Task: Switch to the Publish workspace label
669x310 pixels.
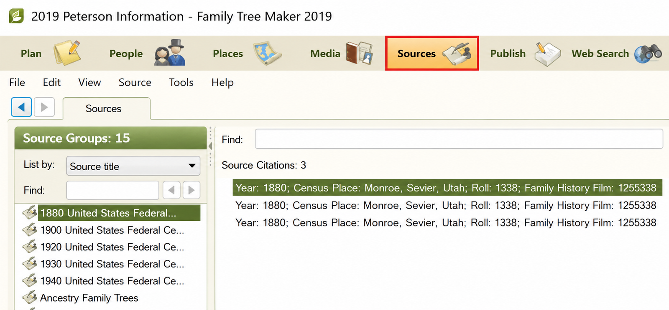Action: coord(508,54)
